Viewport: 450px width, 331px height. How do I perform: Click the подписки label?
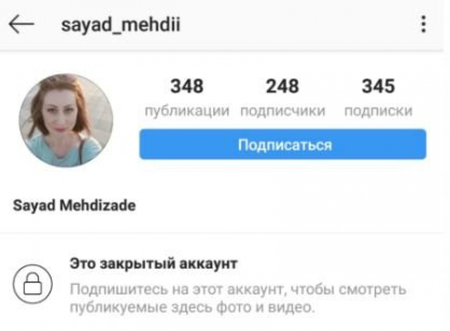point(378,111)
